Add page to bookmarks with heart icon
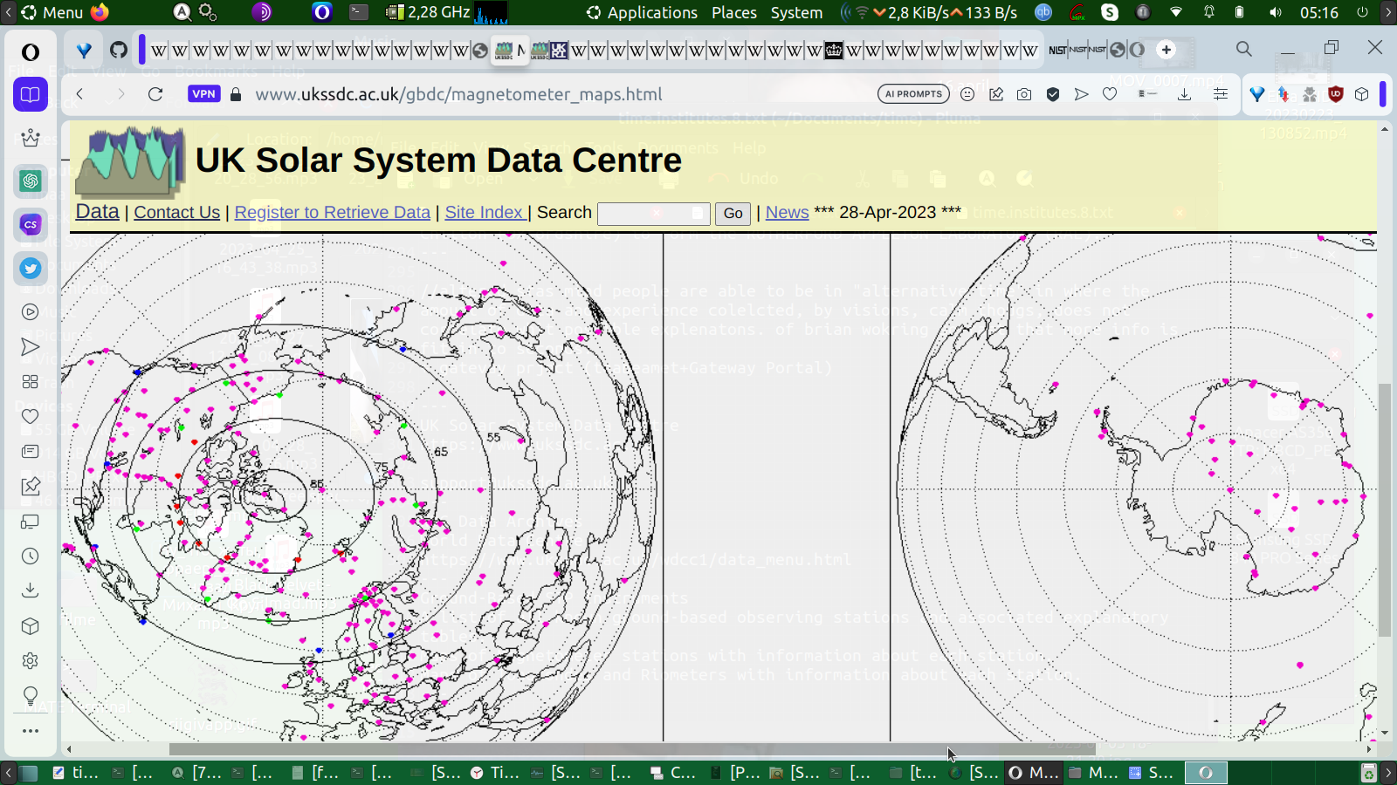Image resolution: width=1397 pixels, height=785 pixels. (1110, 94)
